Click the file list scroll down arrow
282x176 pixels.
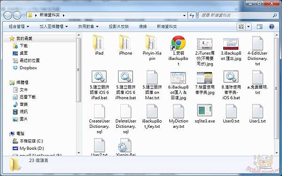[x=277, y=153]
